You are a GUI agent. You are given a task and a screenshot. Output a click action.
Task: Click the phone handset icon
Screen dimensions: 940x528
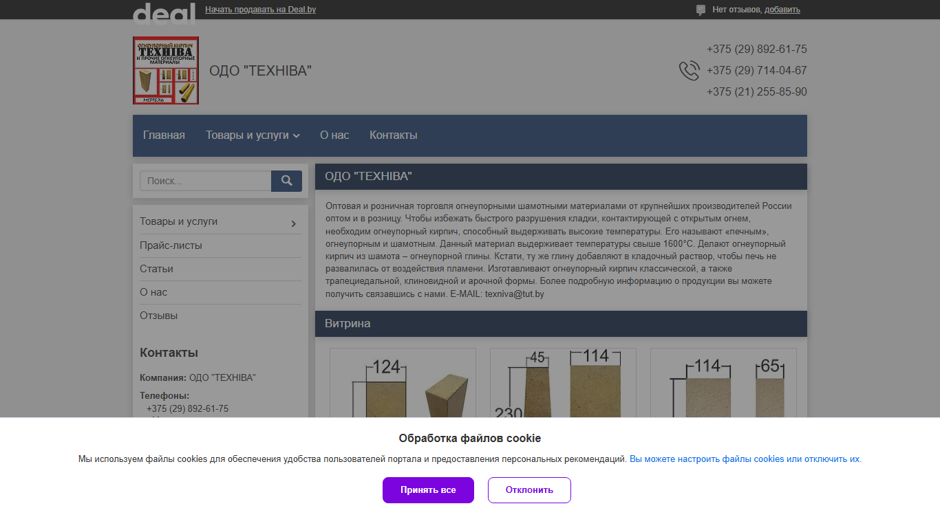[x=689, y=71]
